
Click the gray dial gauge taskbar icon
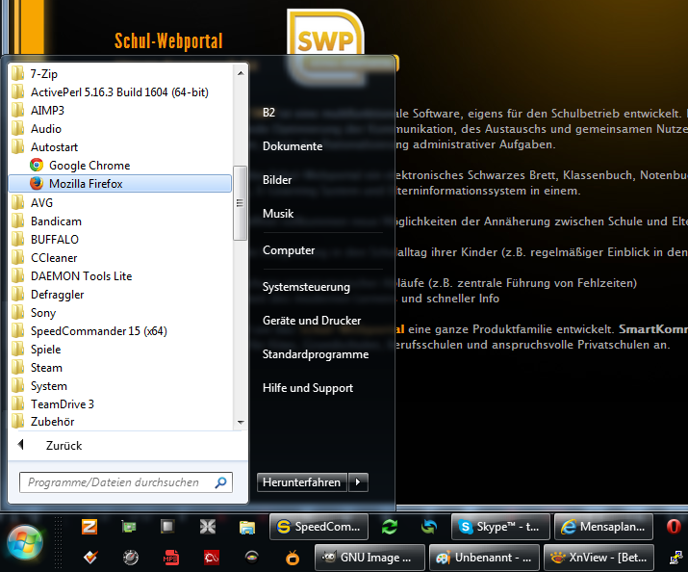[x=130, y=558]
